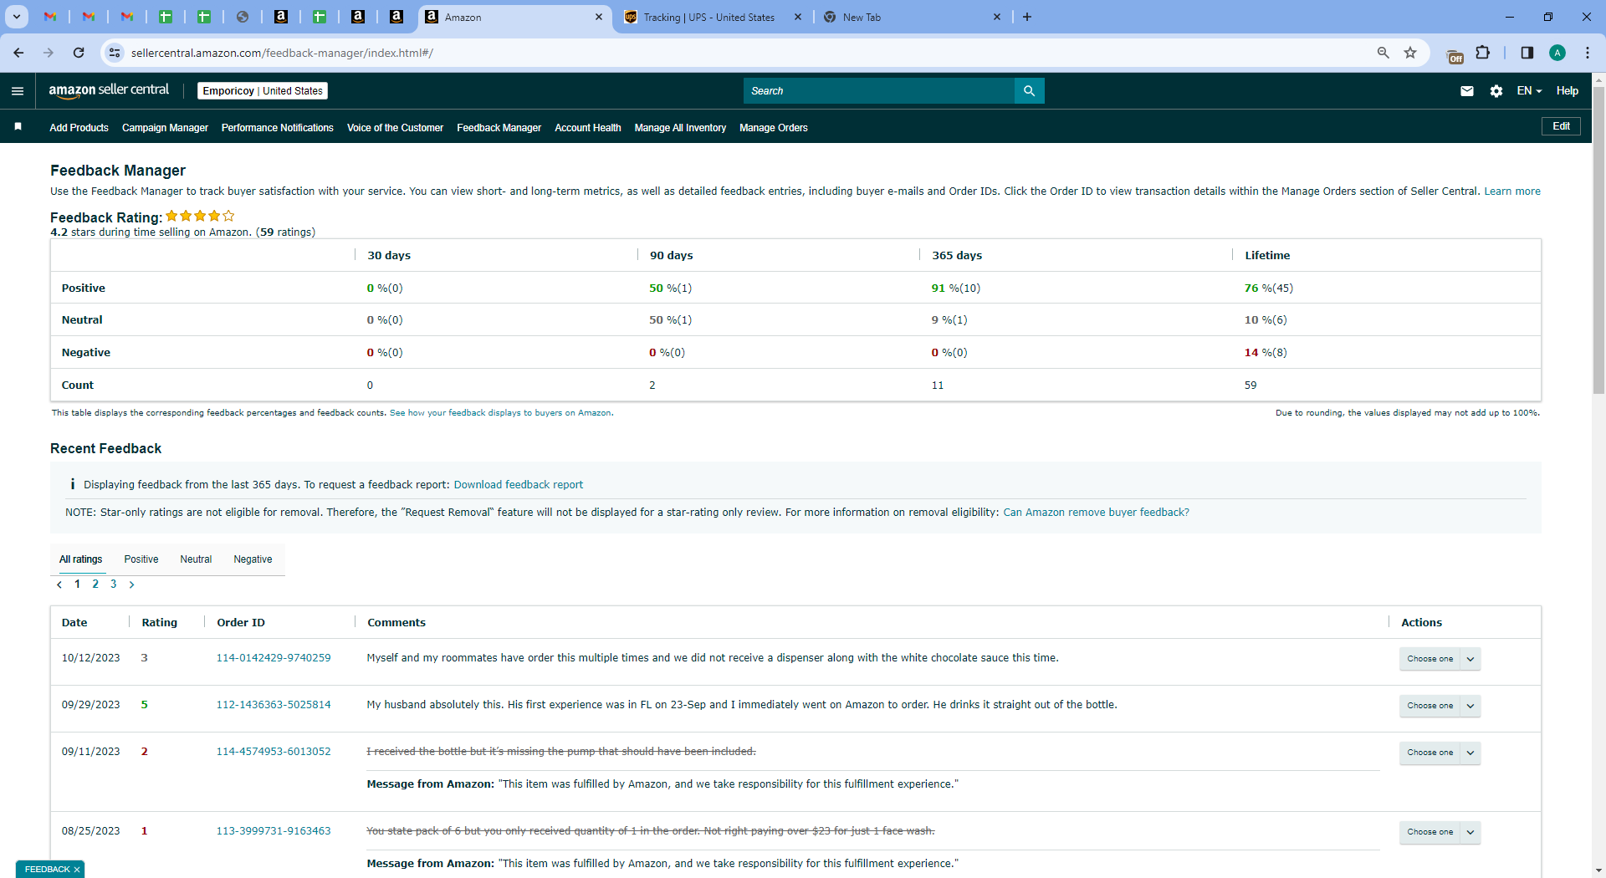Switch to the Neutral ratings tab
Screen dimensions: 1606x878
(x=196, y=559)
